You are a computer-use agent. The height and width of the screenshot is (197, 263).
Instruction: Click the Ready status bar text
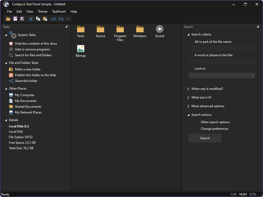point(5,194)
